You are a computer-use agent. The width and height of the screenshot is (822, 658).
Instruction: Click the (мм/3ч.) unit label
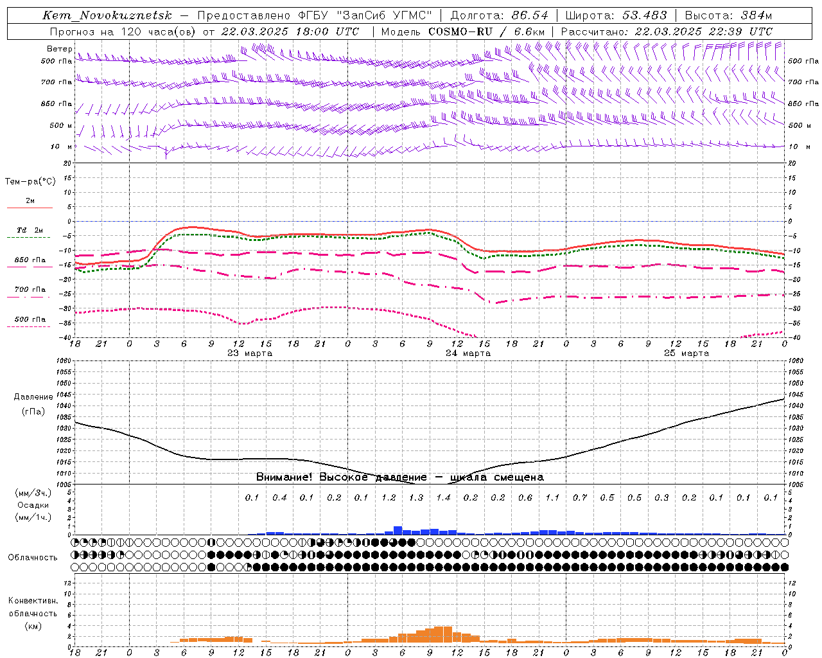tap(33, 493)
